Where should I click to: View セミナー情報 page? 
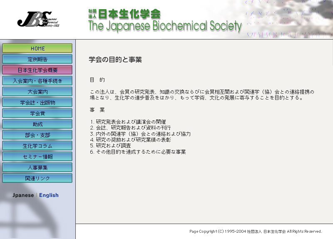pos(37,157)
